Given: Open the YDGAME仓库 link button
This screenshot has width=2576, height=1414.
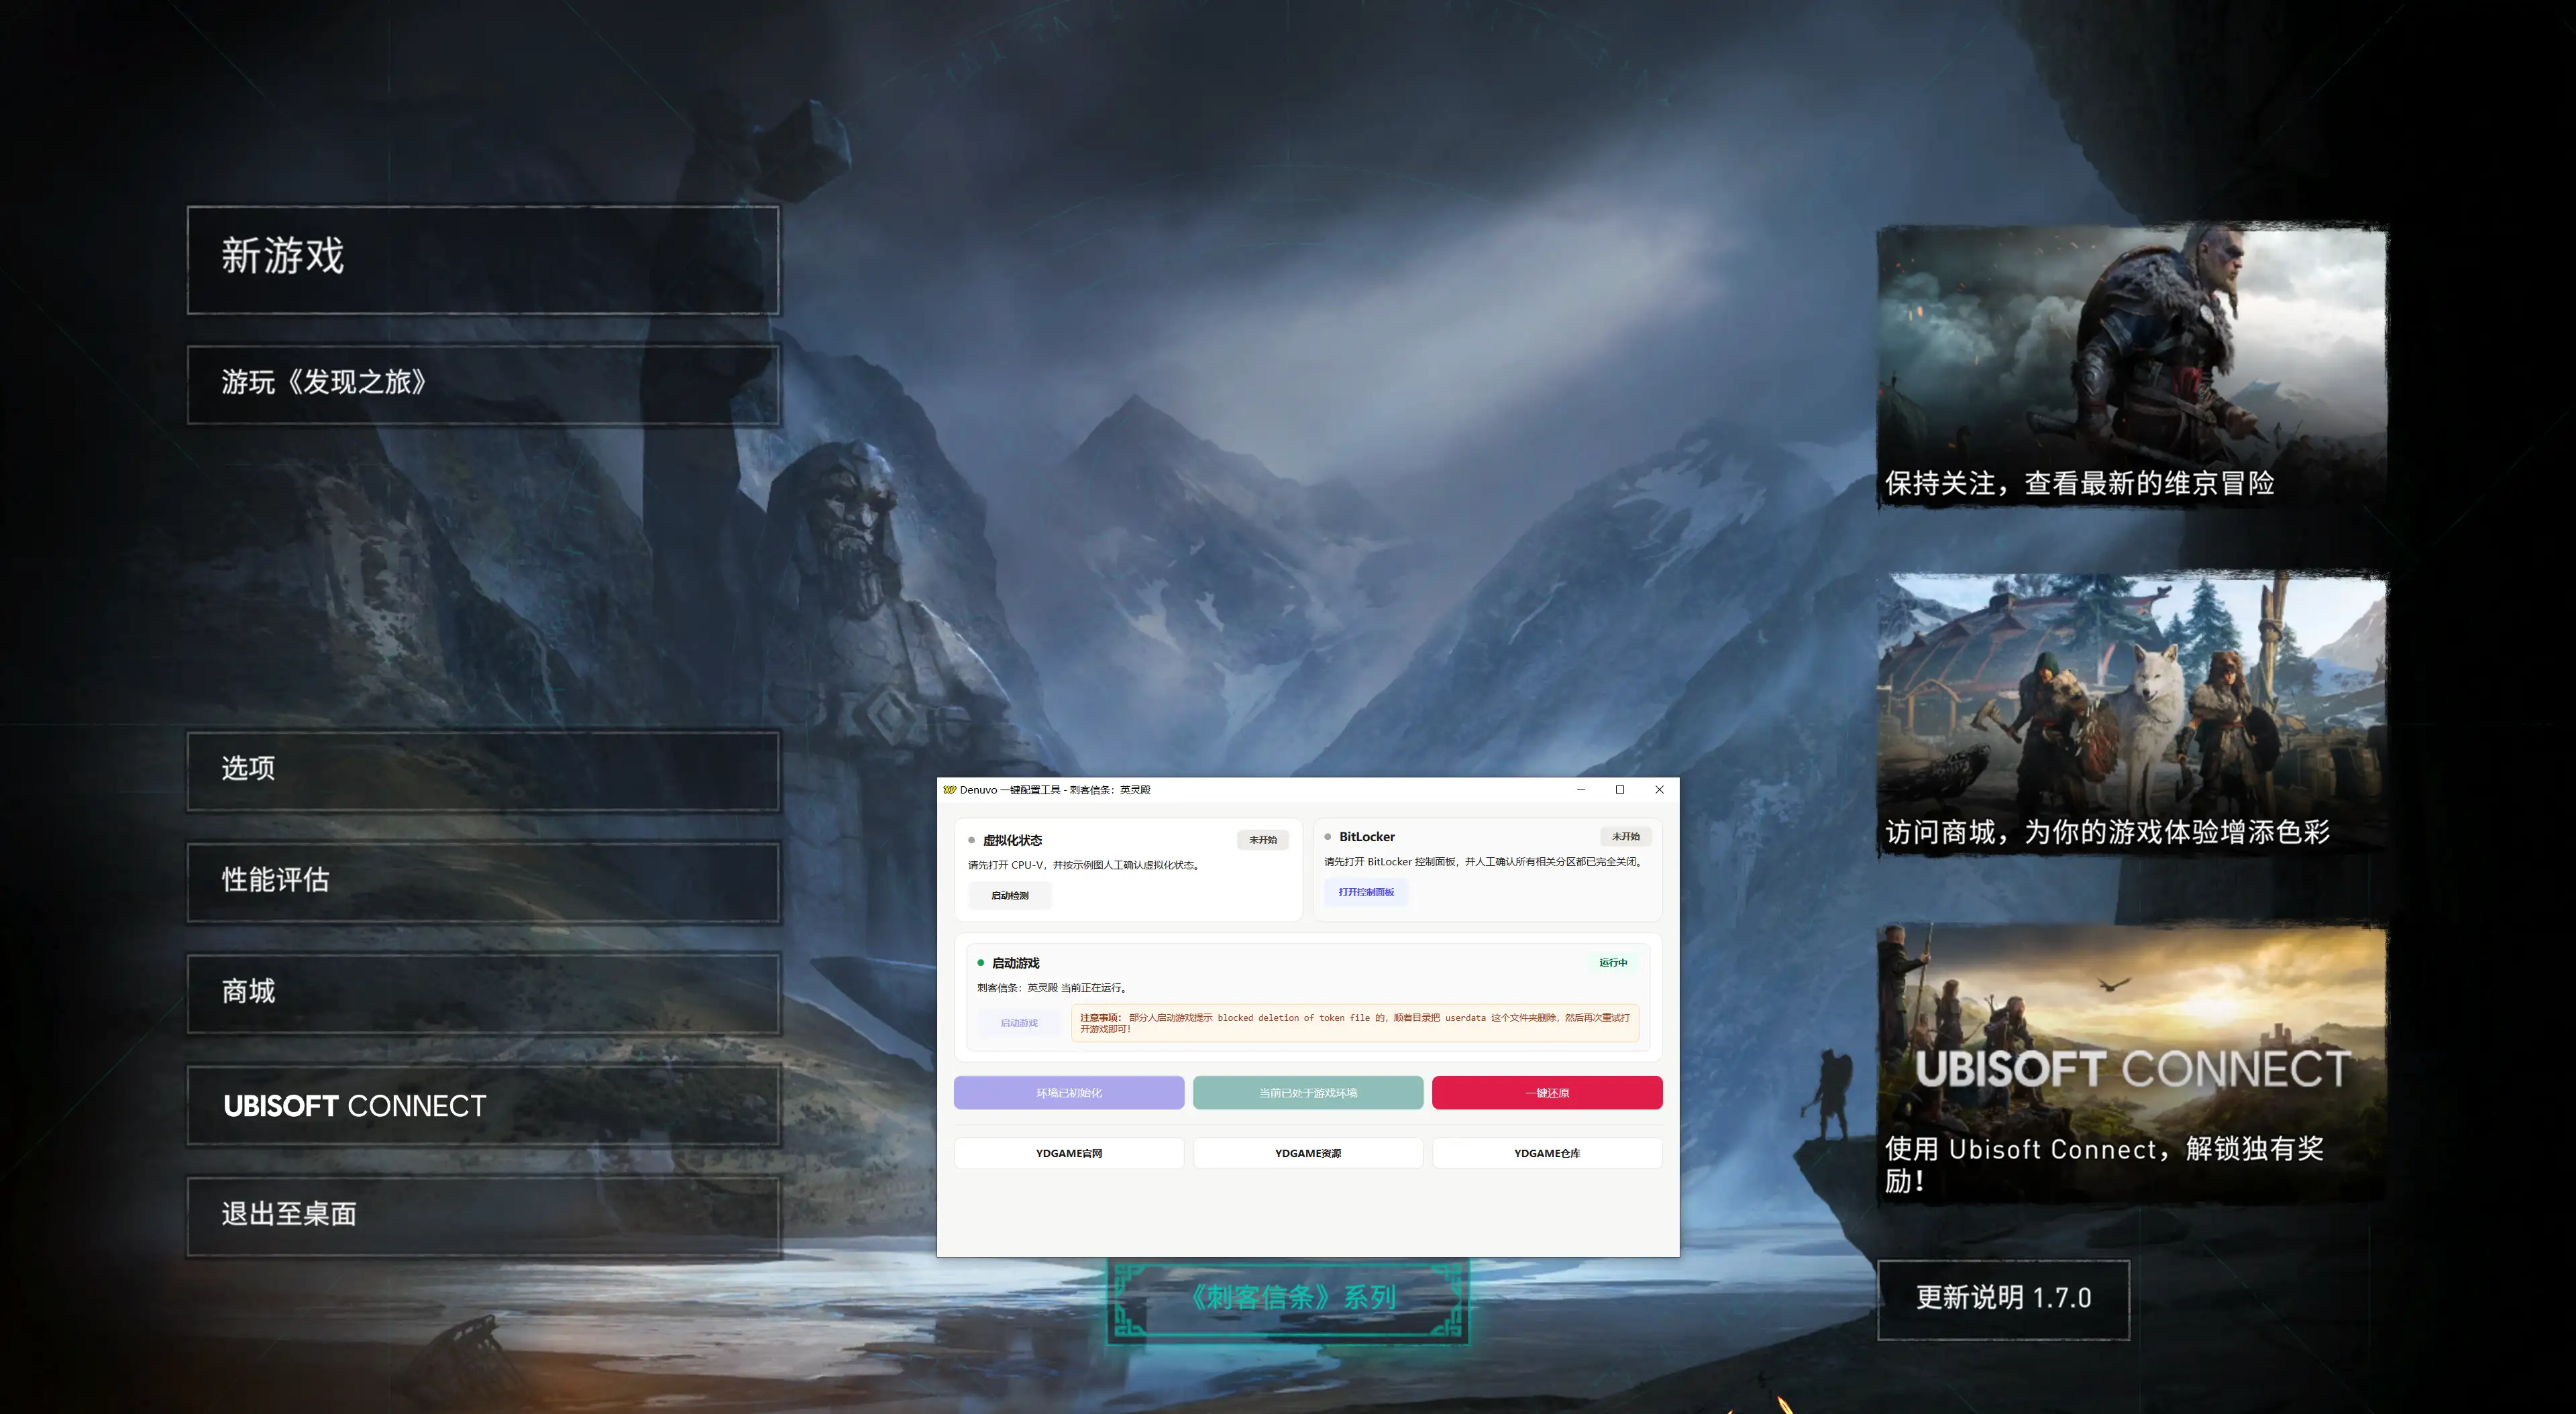Looking at the screenshot, I should point(1547,1153).
